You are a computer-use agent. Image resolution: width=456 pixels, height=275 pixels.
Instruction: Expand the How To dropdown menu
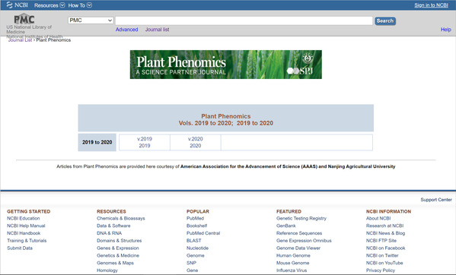pyautogui.click(x=80, y=5)
